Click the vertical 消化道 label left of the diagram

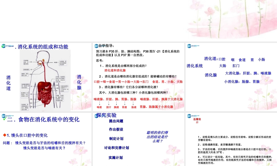[x=8, y=83]
